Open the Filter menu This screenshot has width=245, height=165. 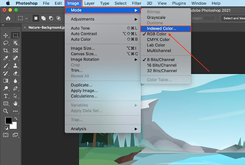pos(137,3)
